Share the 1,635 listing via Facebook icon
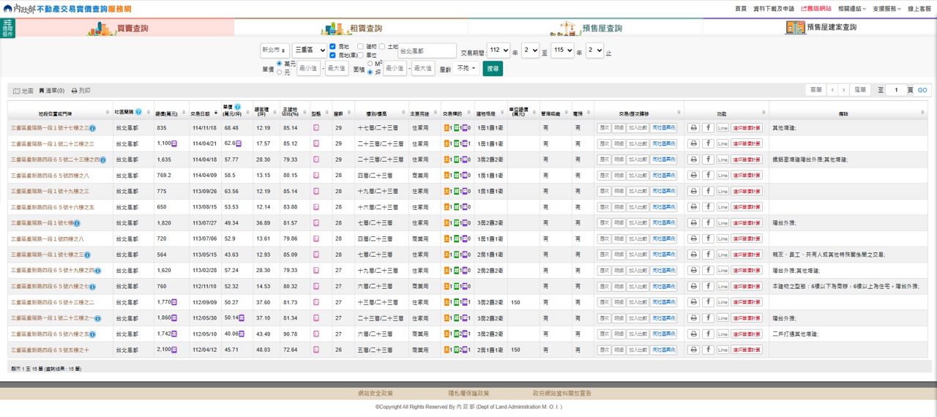The width and height of the screenshot is (937, 417). pos(708,159)
